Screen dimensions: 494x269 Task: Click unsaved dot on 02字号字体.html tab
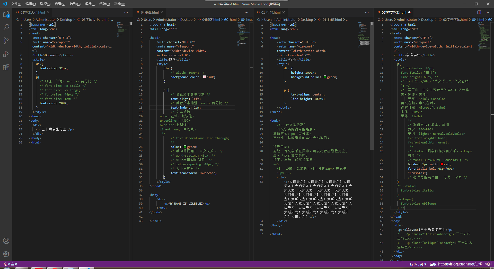tap(409, 12)
